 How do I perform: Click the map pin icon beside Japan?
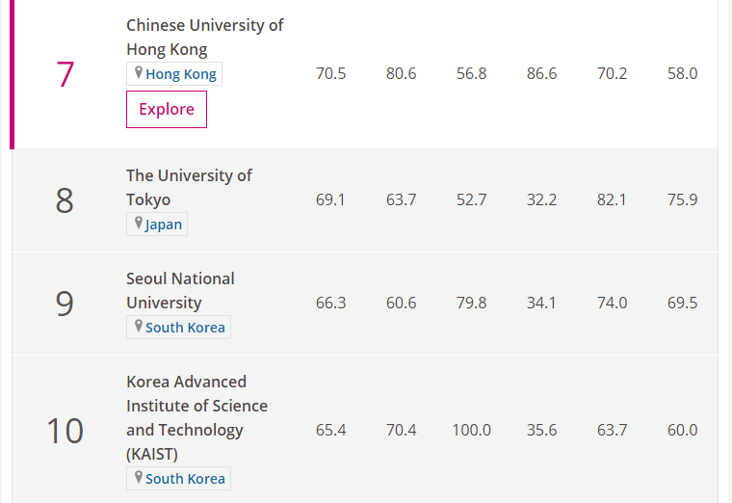tap(139, 225)
